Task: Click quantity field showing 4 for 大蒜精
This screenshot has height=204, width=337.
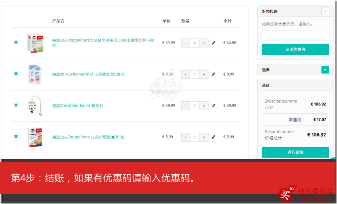Action: click(195, 43)
